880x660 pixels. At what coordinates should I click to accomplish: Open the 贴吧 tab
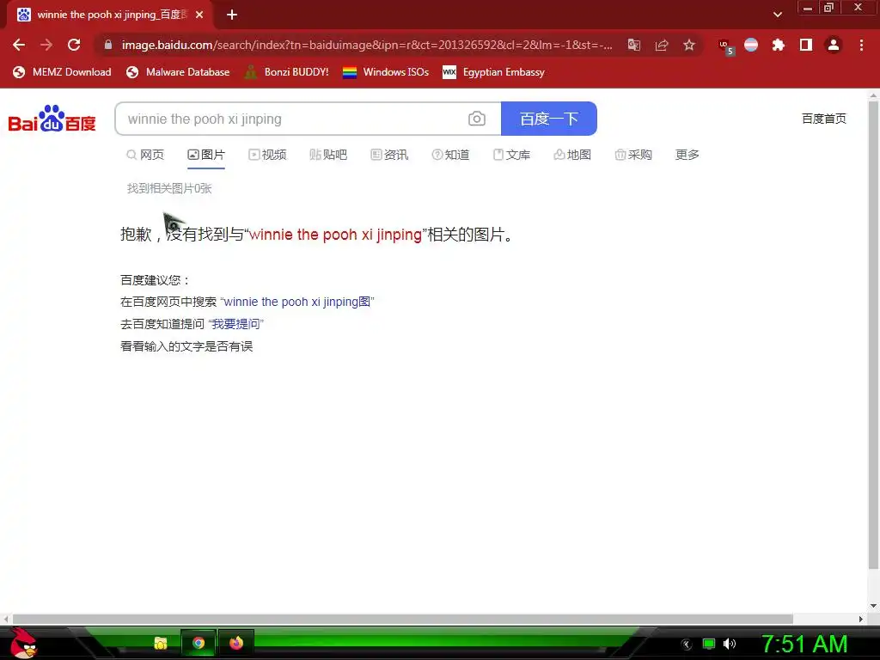point(328,155)
